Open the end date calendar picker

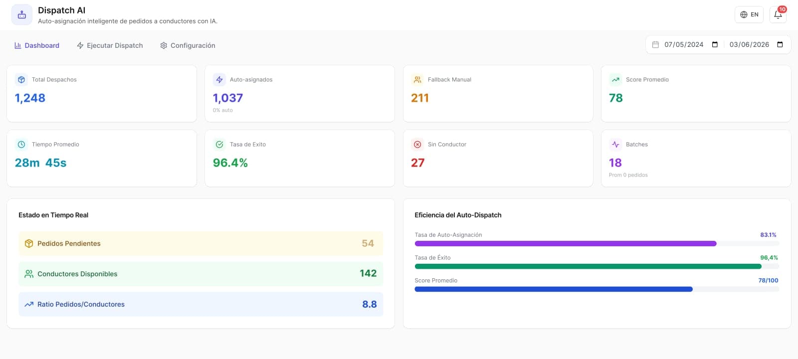pos(780,44)
